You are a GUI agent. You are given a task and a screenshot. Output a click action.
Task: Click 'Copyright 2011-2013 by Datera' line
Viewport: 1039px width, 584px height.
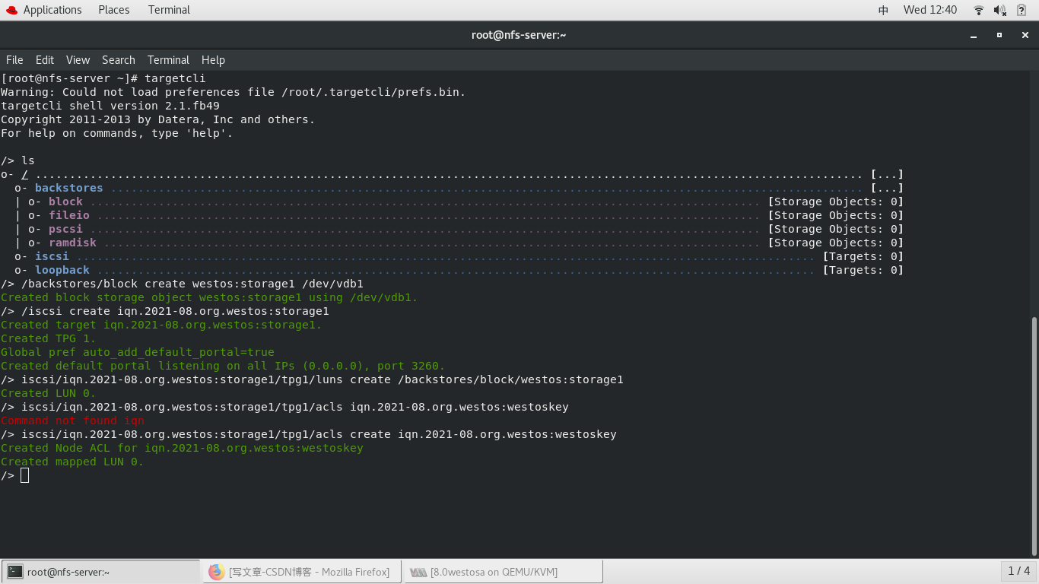158,119
